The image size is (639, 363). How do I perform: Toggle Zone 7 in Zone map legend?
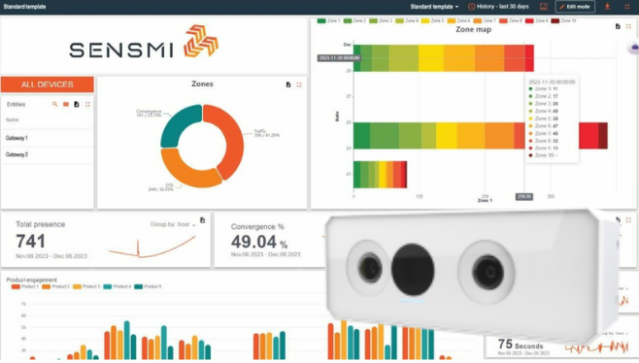coord(485,20)
